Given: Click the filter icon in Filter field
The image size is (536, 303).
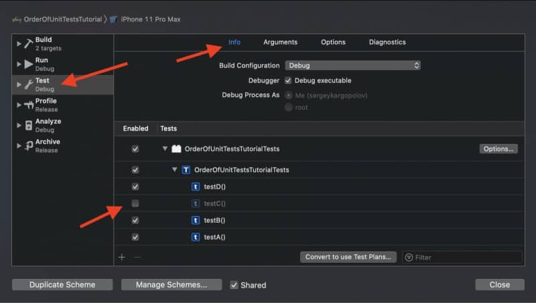Looking at the screenshot, I should [x=409, y=258].
